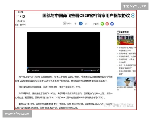Screen dimensions: 151x120
Task: Open the Venice winged lion statue thumbnail
Action: coord(125,81)
